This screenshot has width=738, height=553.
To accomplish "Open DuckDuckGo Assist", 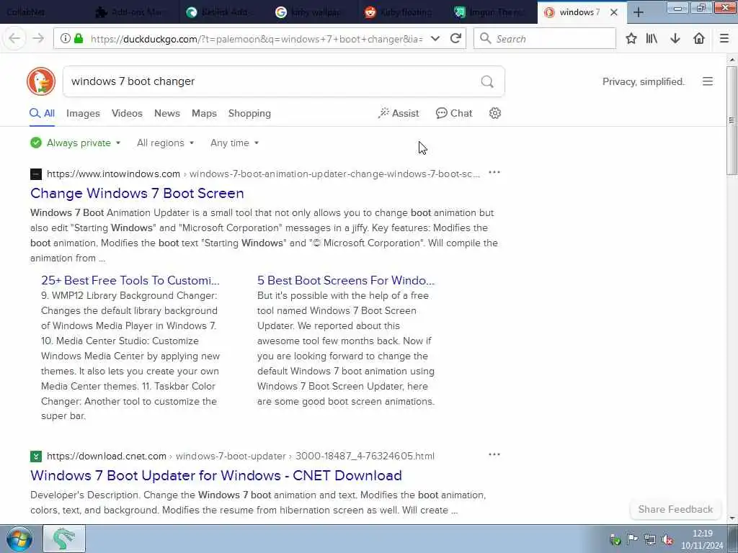I will tap(398, 113).
